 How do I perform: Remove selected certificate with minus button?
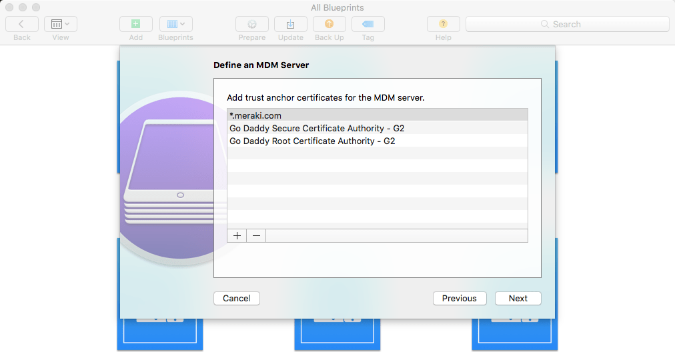tap(256, 235)
